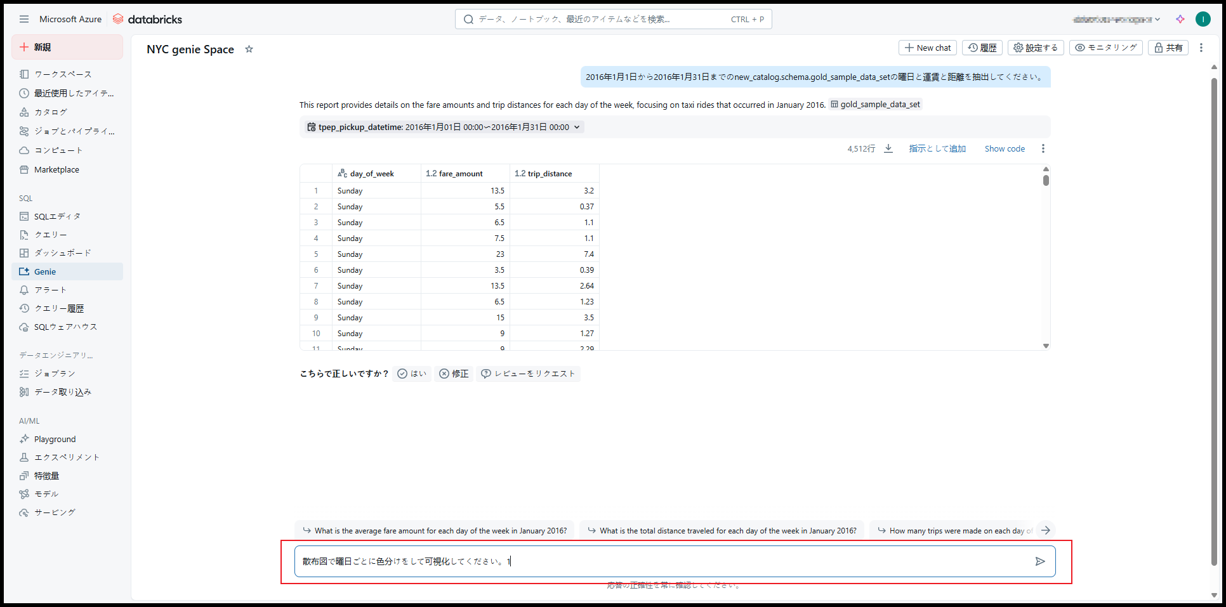This screenshot has width=1226, height=607.
Task: Select total distance traveled suggestion
Action: click(722, 530)
